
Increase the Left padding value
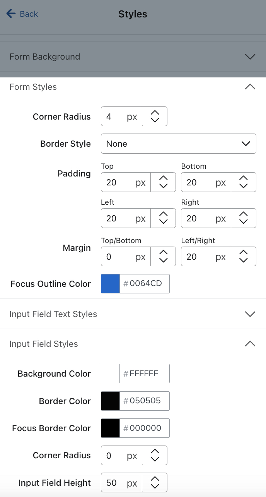[163, 214]
